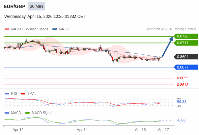Click the MA 50 legend label
The width and height of the screenshot is (199, 135).
[64, 29]
